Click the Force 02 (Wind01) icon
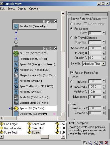Screen dimensions: 110x145 click(x=16, y=92)
